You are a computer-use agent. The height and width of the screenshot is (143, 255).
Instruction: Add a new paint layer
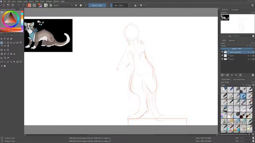click(222, 75)
